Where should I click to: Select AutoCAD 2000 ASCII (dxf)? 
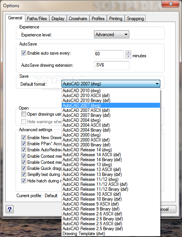tap(111, 140)
